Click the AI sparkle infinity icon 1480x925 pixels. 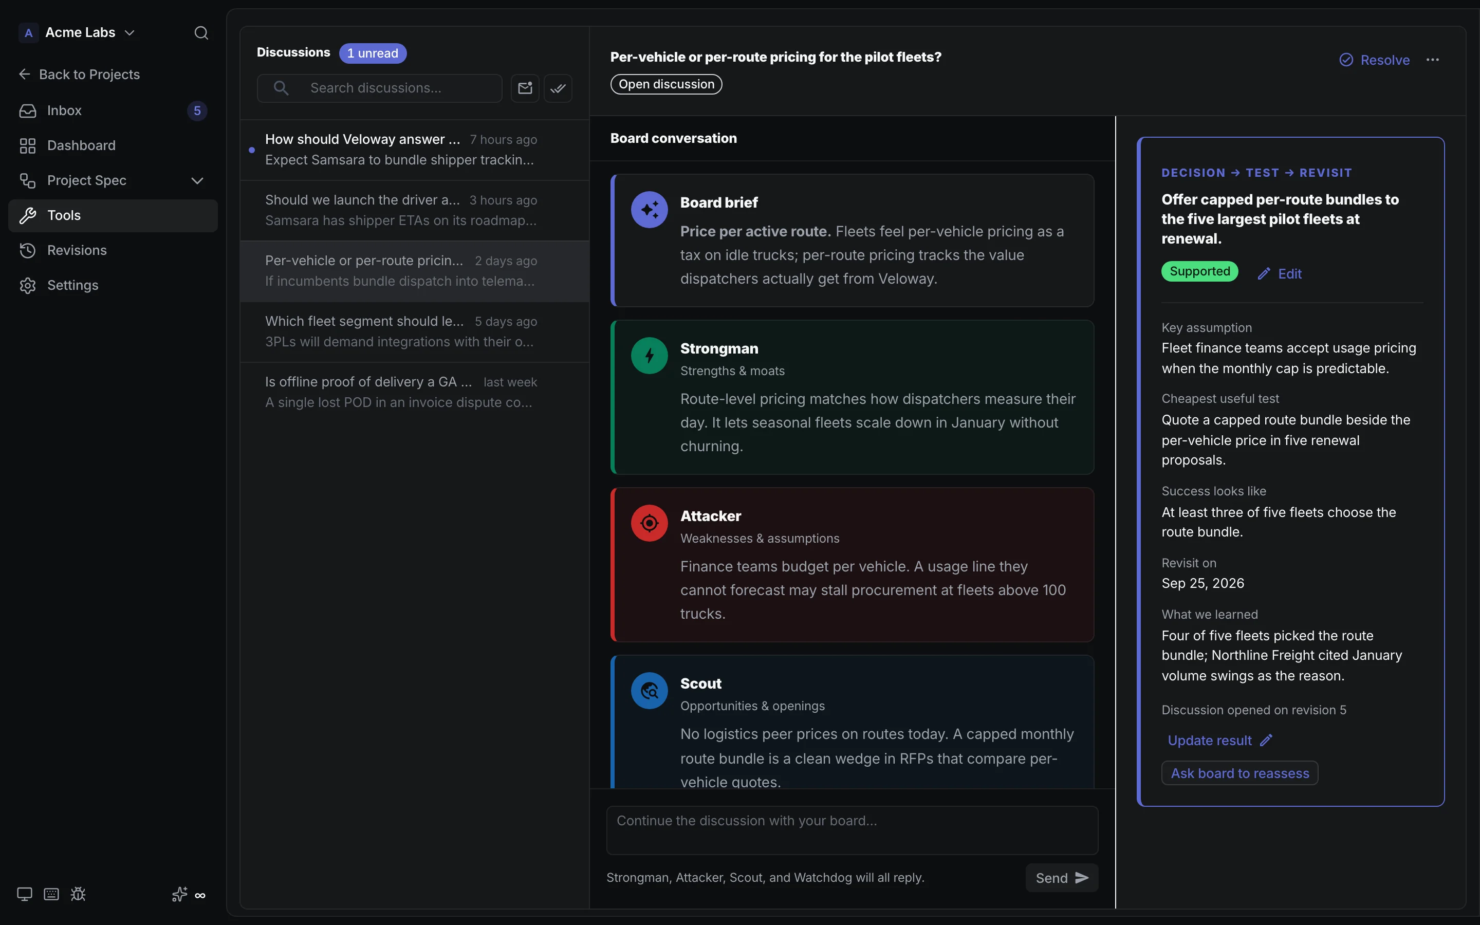click(189, 894)
